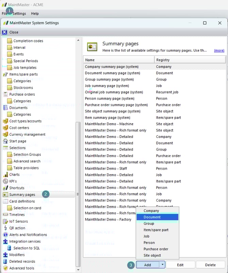Select the Shortcuts icon in tree
Image resolution: width=228 pixels, height=273 pixels.
[x=5, y=188]
